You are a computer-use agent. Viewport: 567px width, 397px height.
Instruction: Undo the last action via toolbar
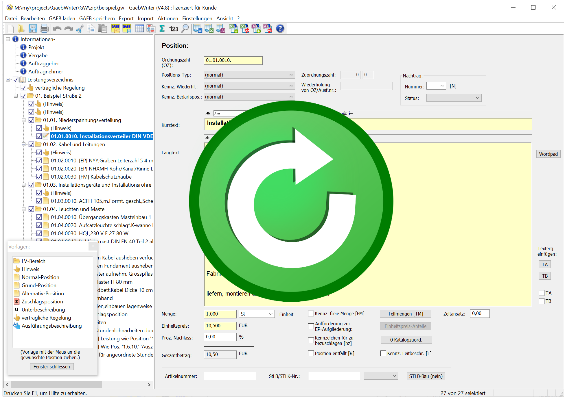click(57, 29)
